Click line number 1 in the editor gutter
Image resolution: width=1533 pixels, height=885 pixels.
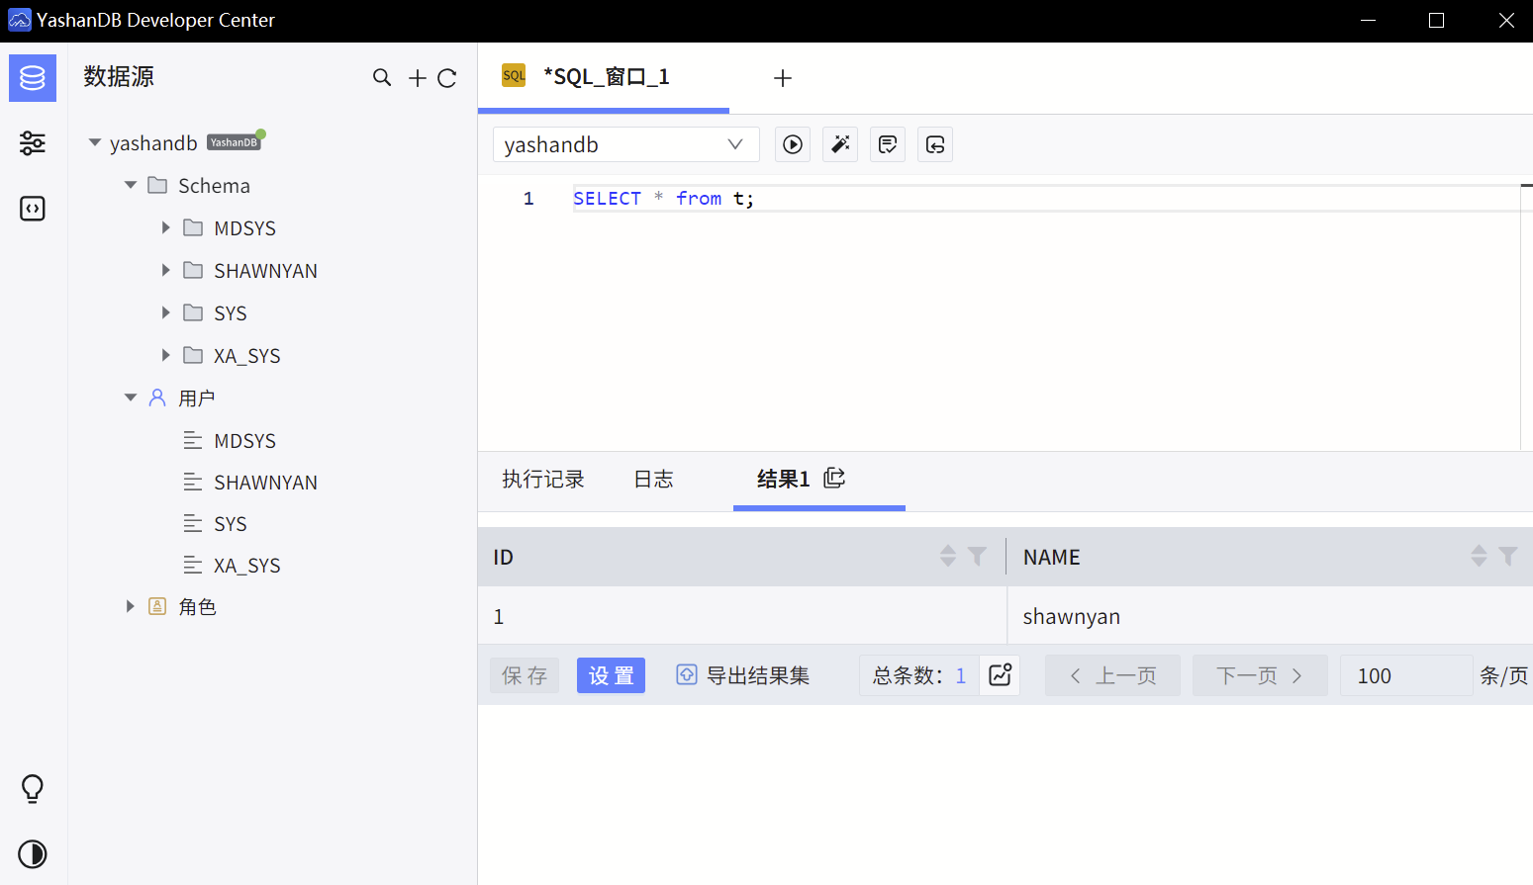pyautogui.click(x=528, y=199)
